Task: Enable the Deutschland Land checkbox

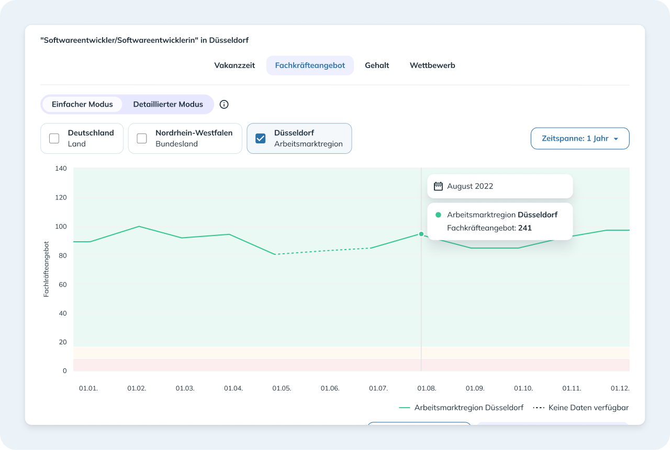Action: (54, 139)
